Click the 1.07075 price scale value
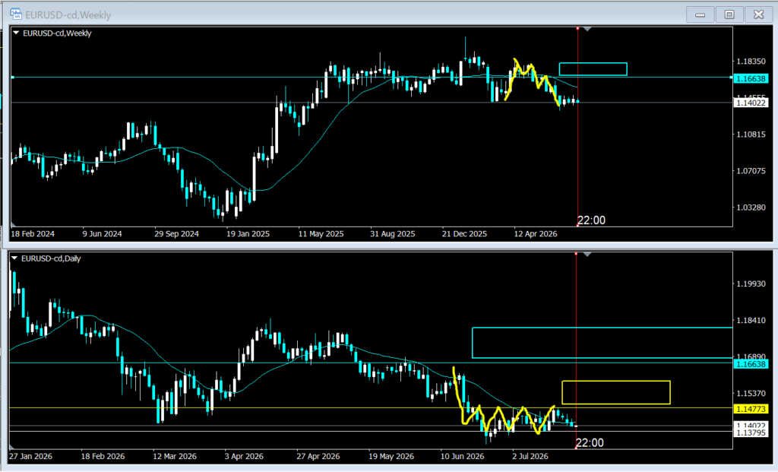 tap(751, 171)
